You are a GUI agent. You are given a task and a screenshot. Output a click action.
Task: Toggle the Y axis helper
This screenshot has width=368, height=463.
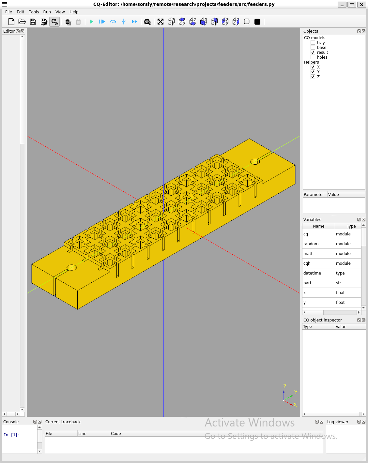[x=313, y=72]
